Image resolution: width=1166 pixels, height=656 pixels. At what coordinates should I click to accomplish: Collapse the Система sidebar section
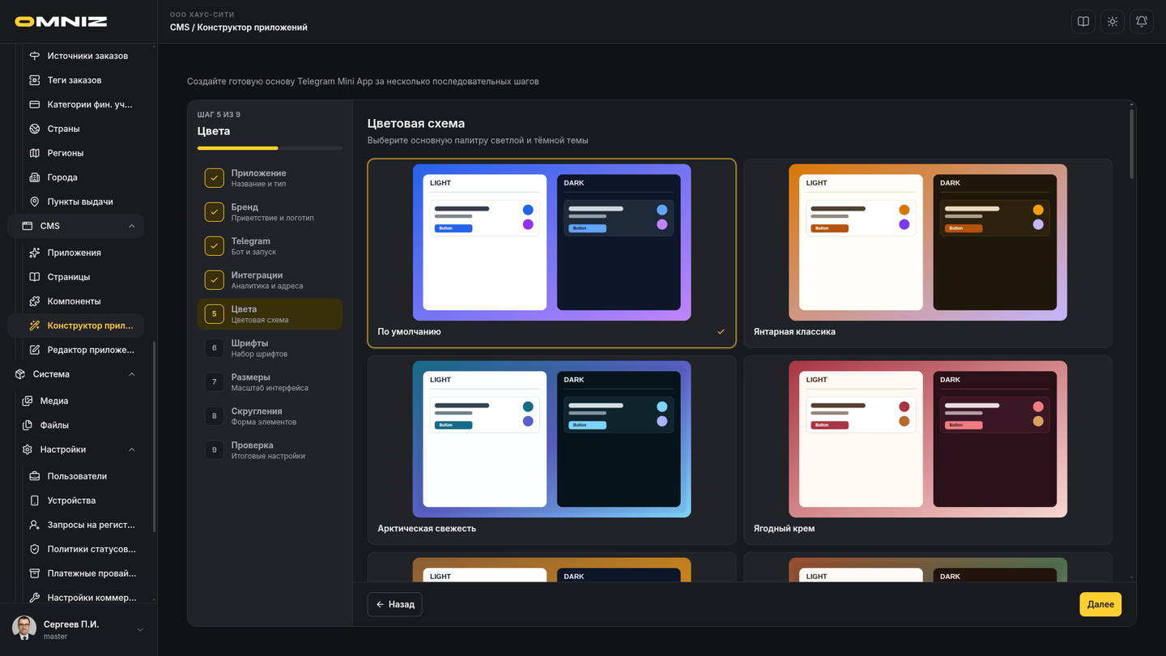tap(132, 374)
